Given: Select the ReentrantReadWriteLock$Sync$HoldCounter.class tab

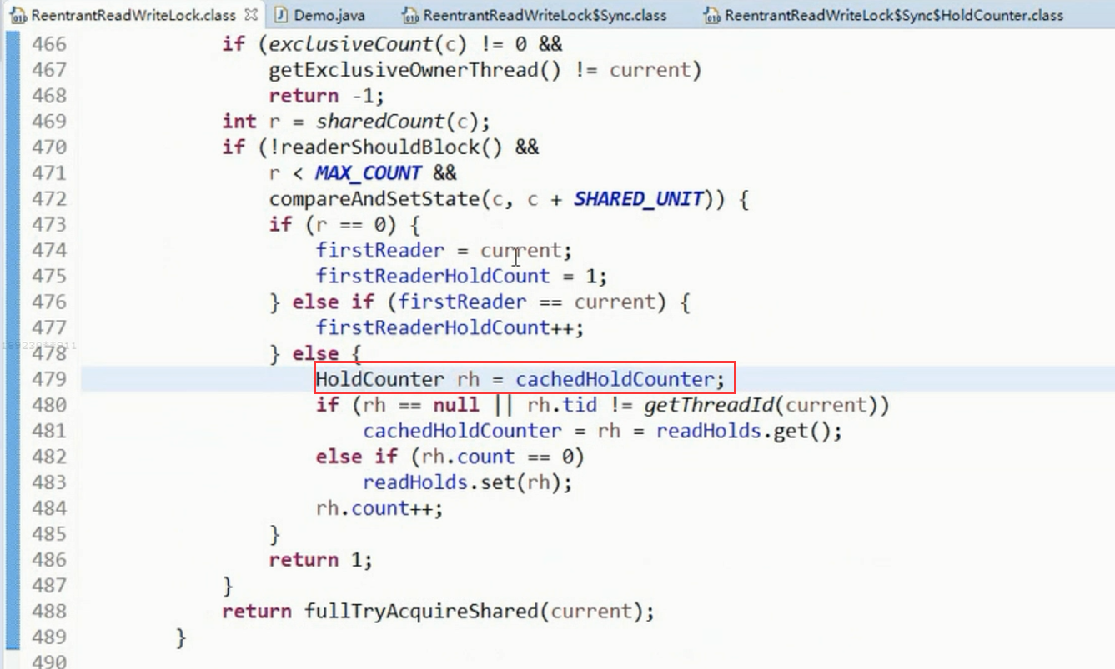Looking at the screenshot, I should click(x=884, y=15).
